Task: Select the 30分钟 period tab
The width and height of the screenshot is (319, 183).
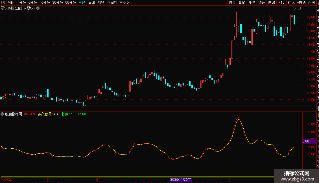Action: pyautogui.click(x=58, y=3)
